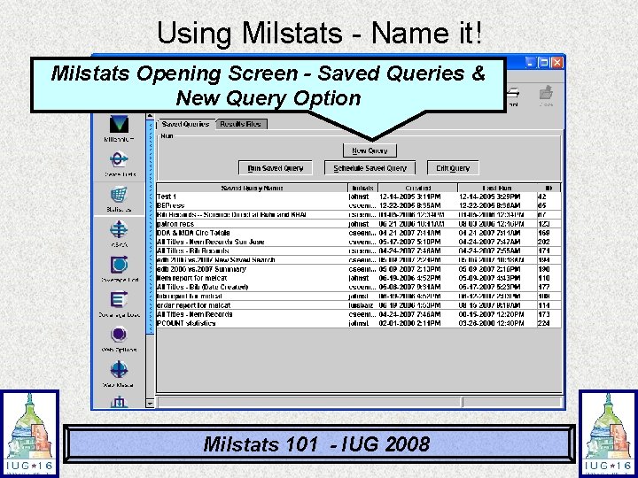Click the Print toolbar icon
Image resolution: width=638 pixels, height=478 pixels.
pos(513,96)
